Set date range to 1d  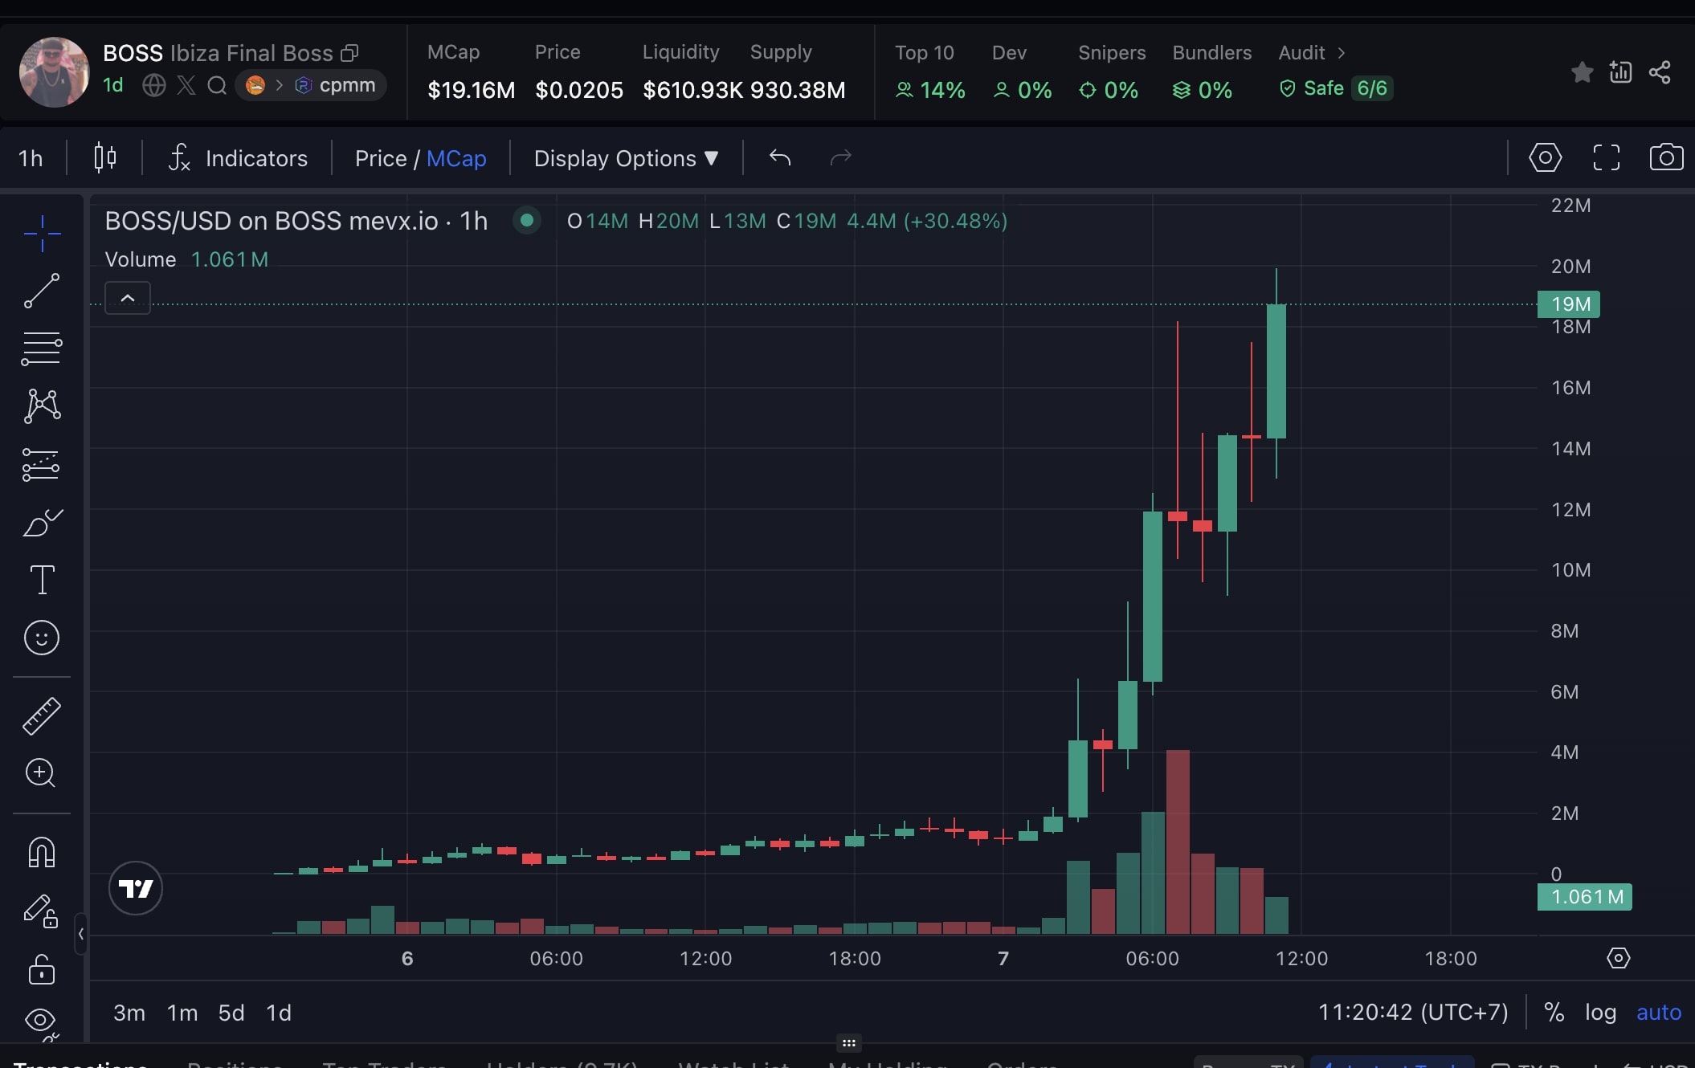coord(279,1013)
